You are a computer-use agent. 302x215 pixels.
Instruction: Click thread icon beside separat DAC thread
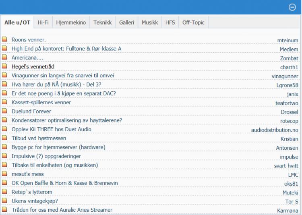4,93
